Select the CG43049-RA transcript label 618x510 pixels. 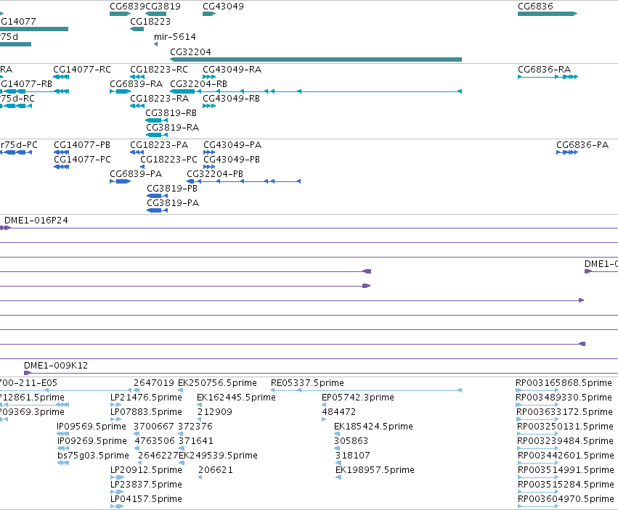pos(232,70)
